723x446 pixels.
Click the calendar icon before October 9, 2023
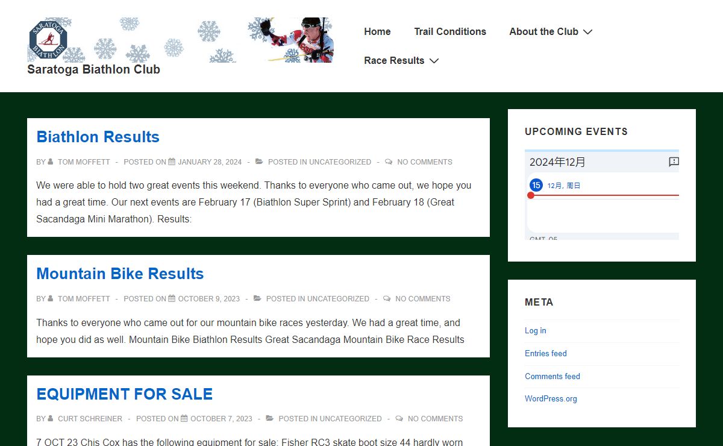coord(172,298)
